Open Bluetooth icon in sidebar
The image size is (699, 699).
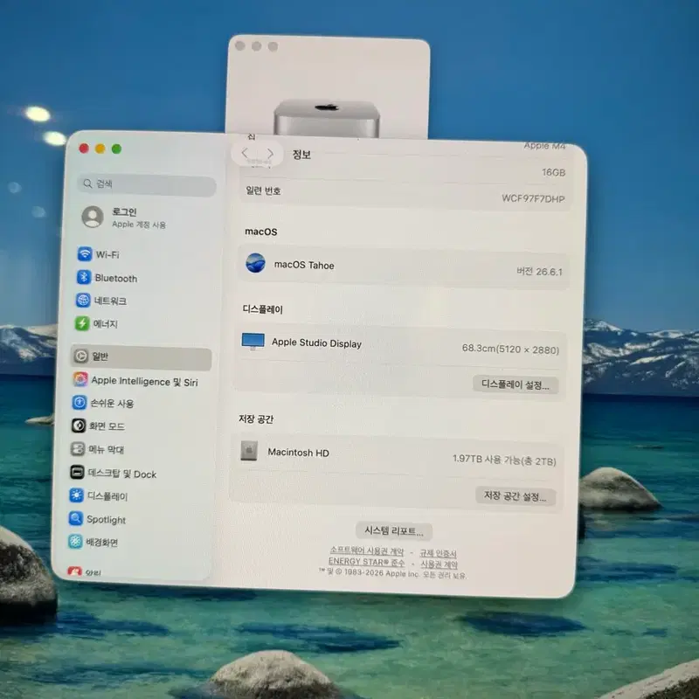coord(83,277)
